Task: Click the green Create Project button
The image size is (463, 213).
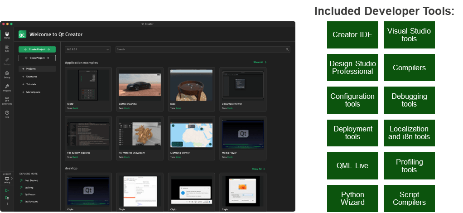Action: 37,49
